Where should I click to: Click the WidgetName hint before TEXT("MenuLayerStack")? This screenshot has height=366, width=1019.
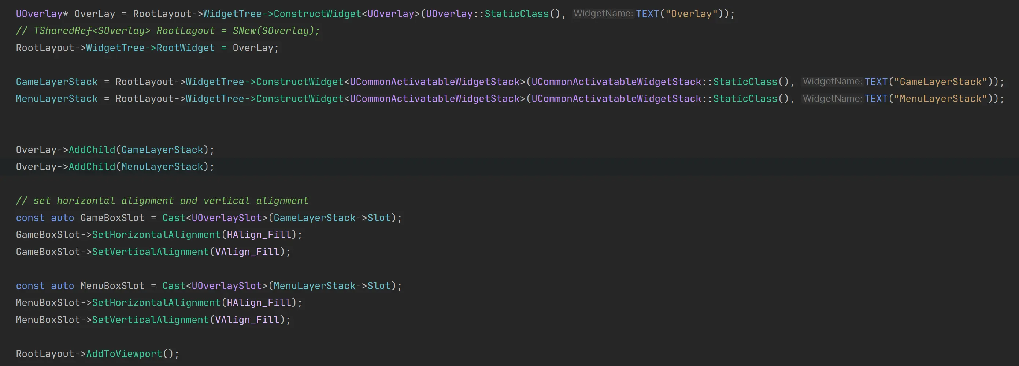pyautogui.click(x=832, y=99)
